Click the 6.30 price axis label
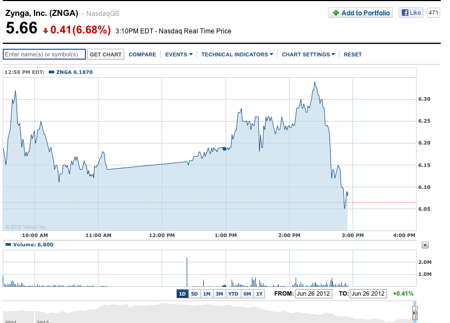 424,99
